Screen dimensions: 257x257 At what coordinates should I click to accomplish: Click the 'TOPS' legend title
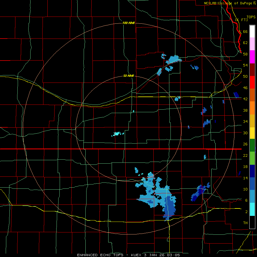pyautogui.click(x=251, y=17)
